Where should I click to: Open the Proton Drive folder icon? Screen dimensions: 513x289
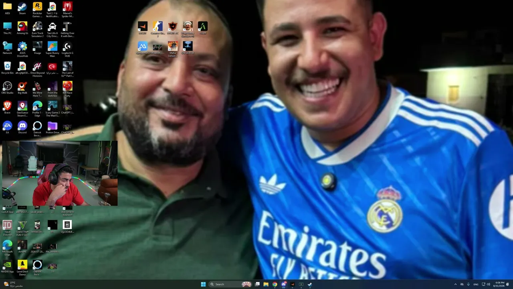pos(52,128)
